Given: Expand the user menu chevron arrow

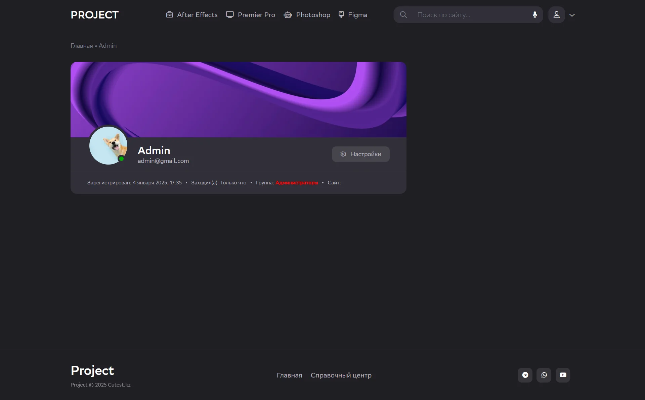Looking at the screenshot, I should pyautogui.click(x=572, y=15).
